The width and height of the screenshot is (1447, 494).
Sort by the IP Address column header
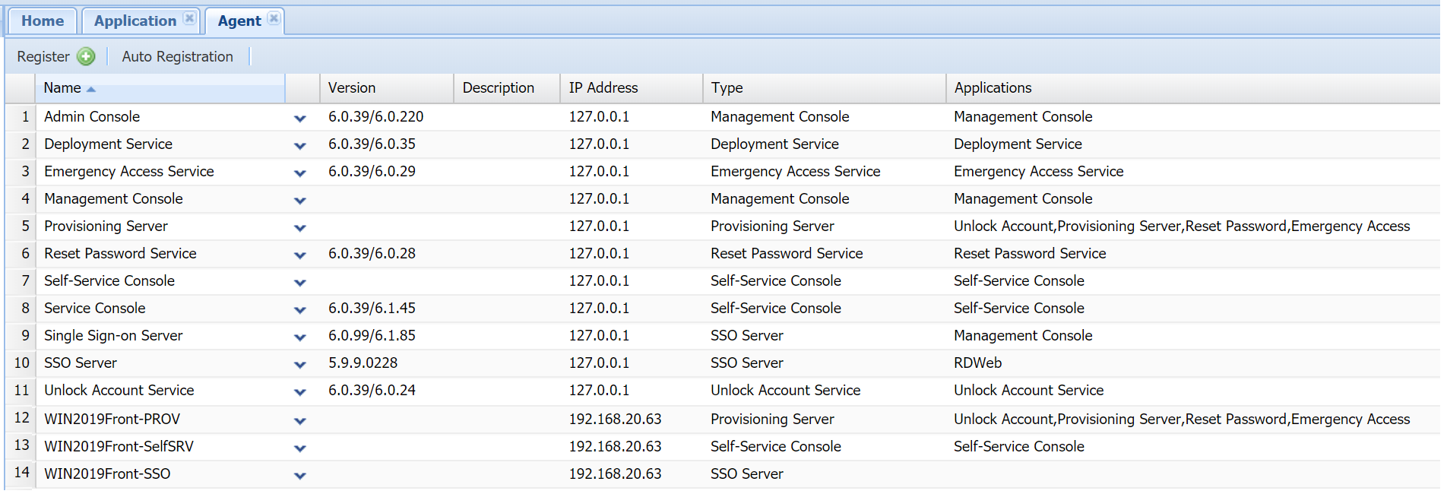click(x=603, y=88)
